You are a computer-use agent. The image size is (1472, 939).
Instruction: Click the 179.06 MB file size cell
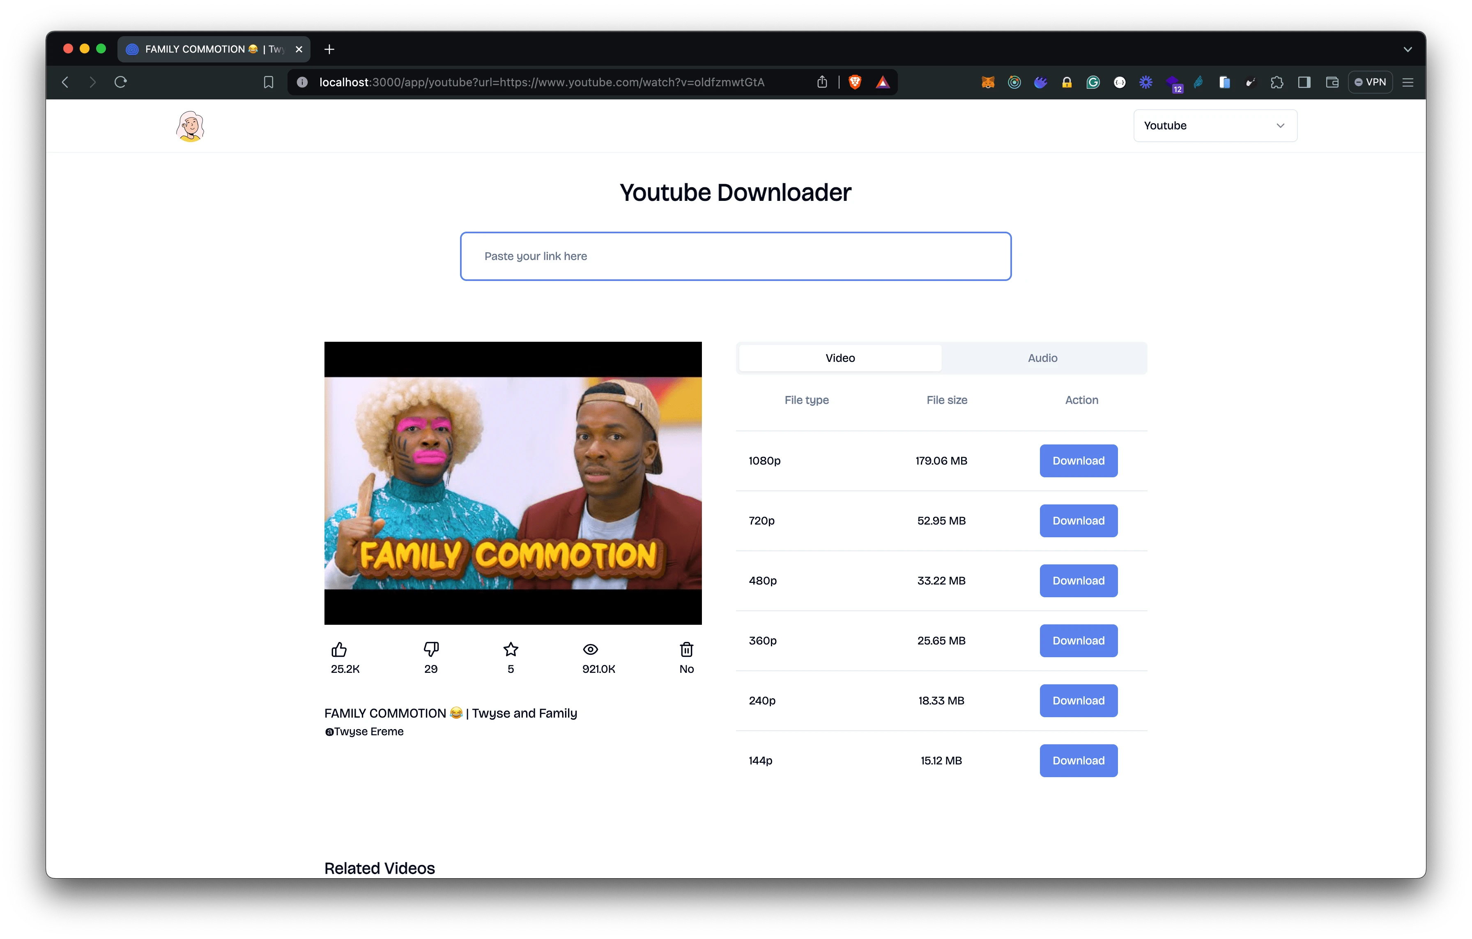click(941, 460)
